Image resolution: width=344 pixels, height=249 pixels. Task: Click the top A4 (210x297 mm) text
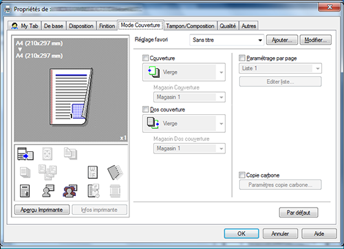tap(39, 43)
